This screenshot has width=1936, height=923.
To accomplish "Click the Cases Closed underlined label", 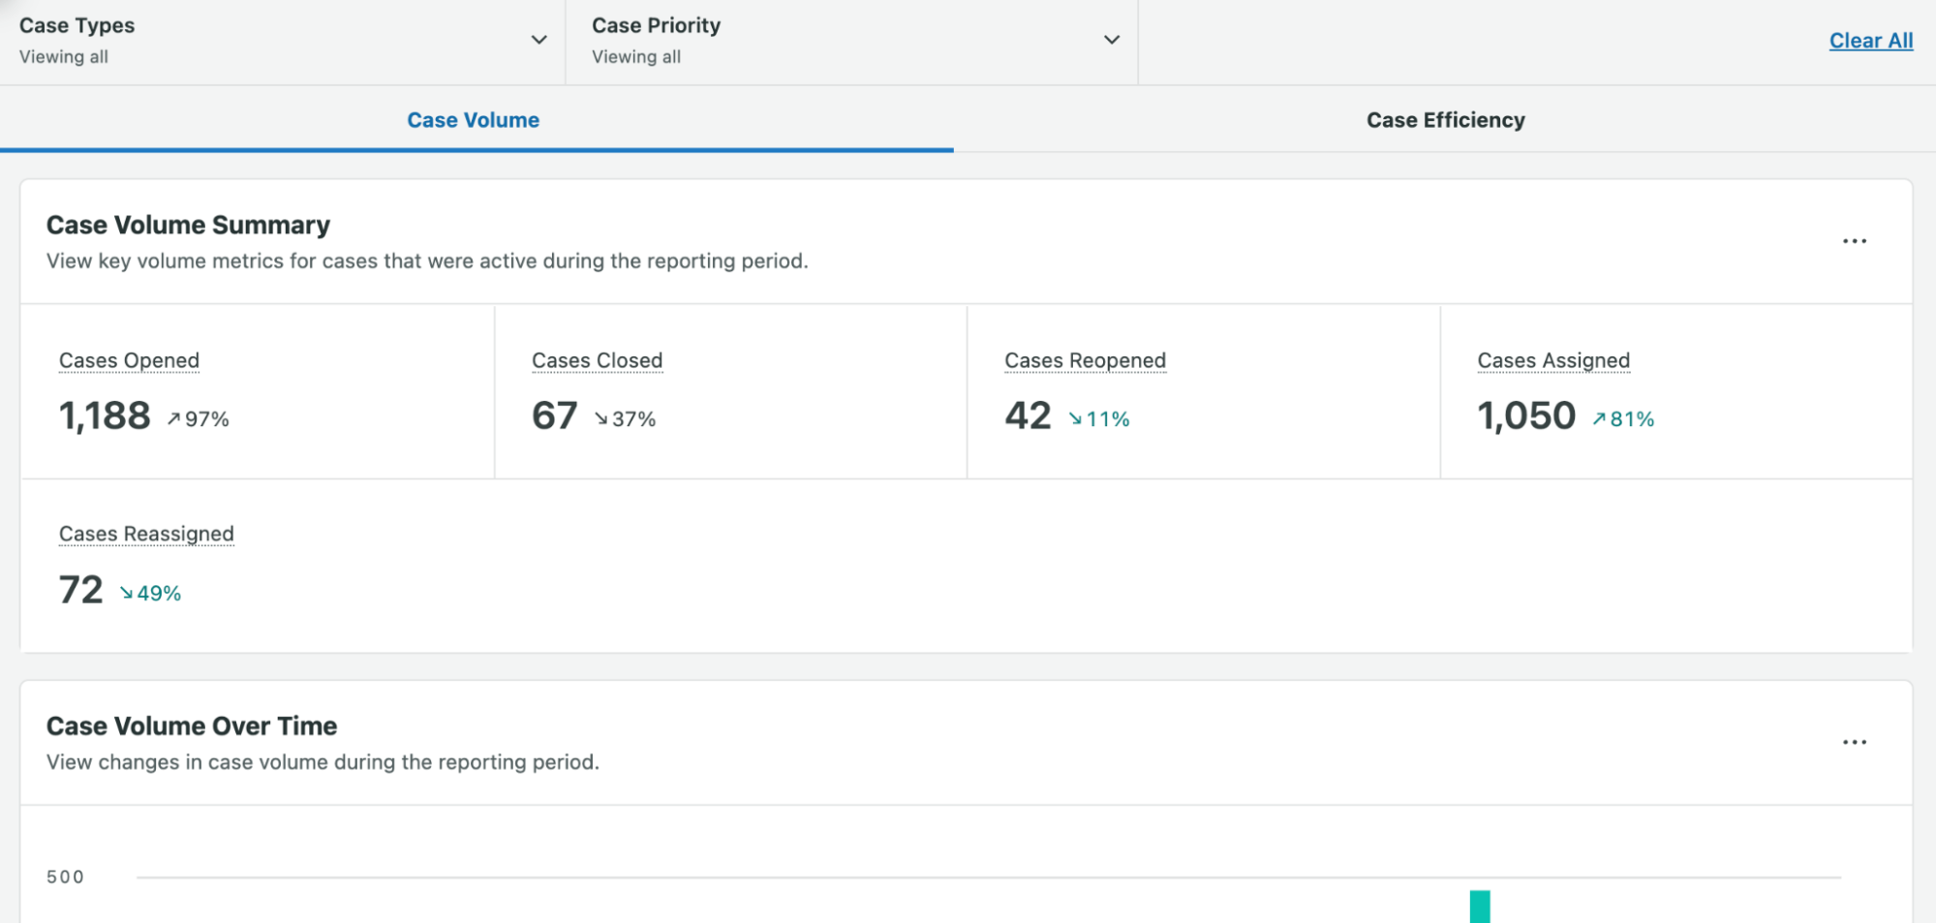I will click(x=597, y=359).
